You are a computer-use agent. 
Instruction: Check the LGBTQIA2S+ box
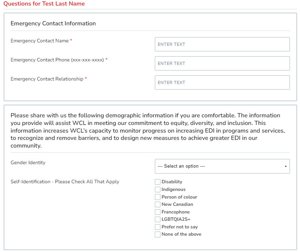tap(158, 219)
